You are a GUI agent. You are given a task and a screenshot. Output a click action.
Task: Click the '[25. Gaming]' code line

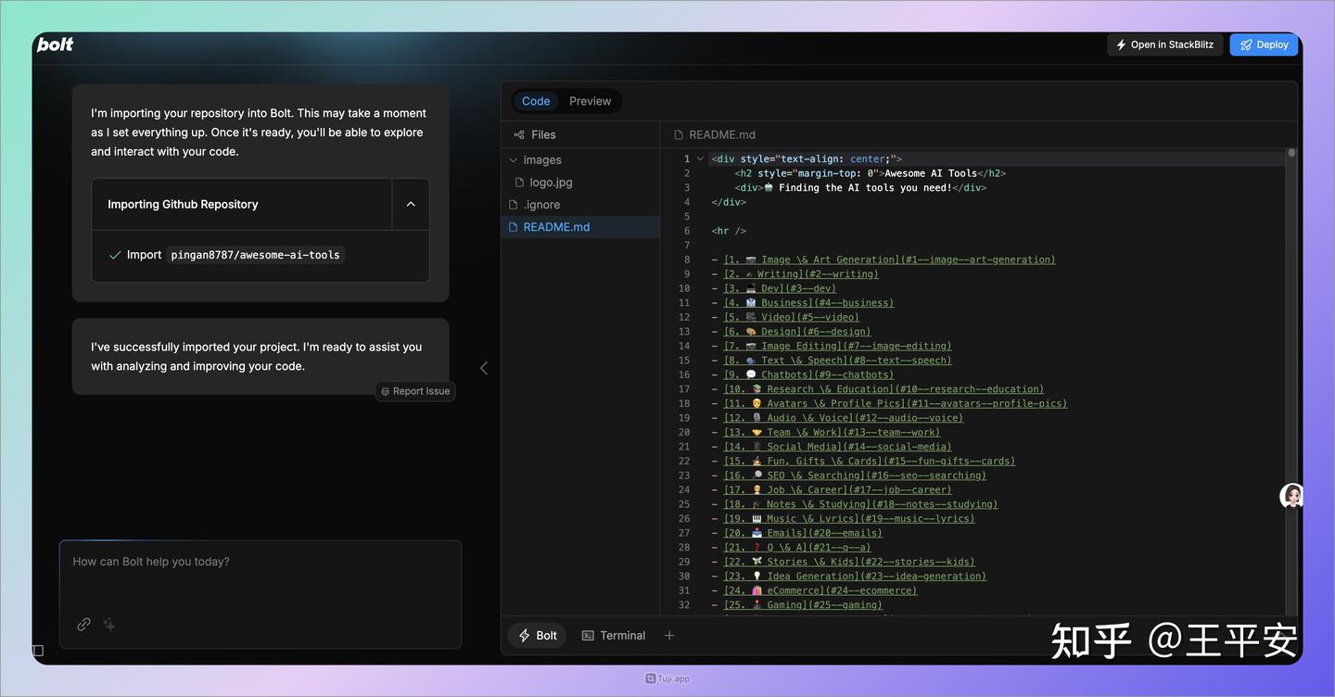[803, 605]
